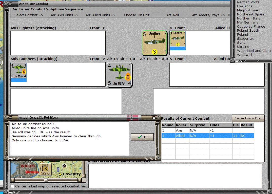Click the Result column header
The image size is (272, 194).
(247, 125)
